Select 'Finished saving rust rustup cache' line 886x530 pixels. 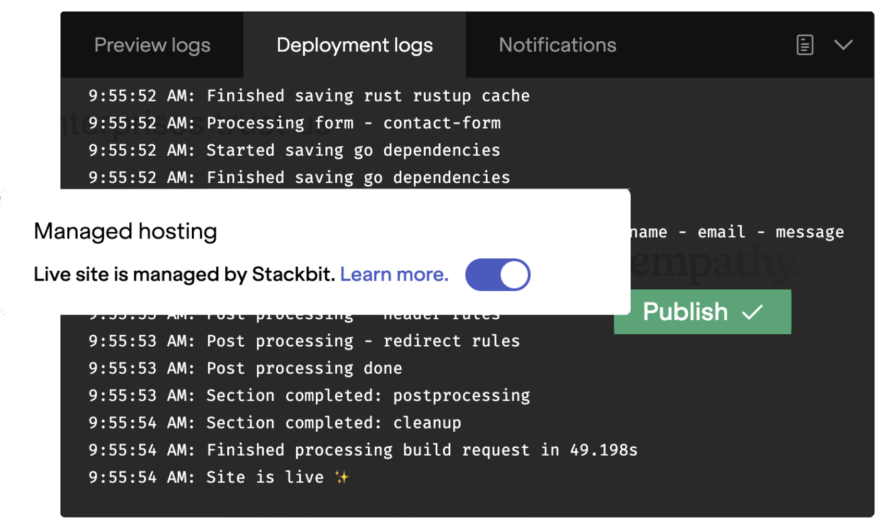(309, 96)
